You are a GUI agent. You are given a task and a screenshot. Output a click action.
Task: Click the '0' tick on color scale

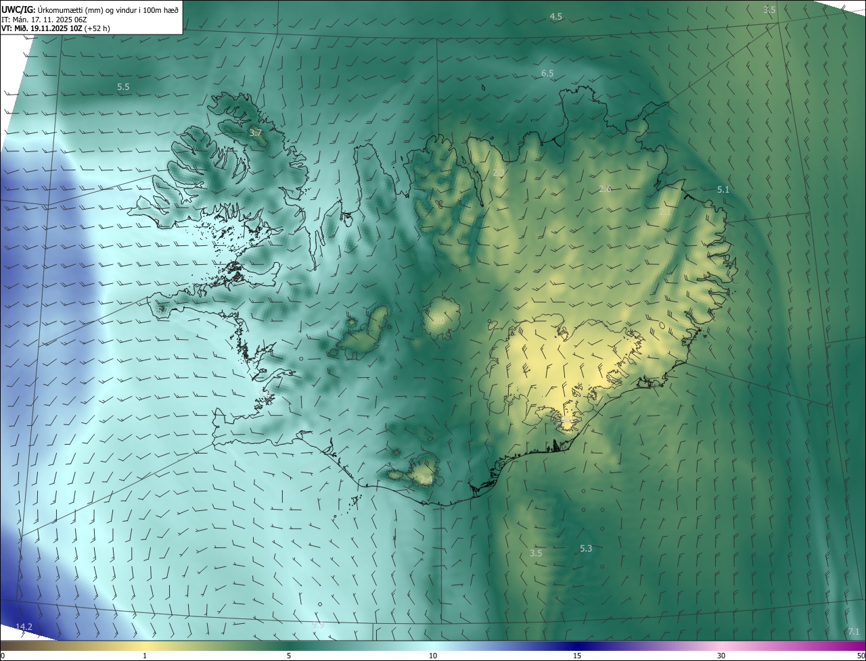click(x=3, y=656)
